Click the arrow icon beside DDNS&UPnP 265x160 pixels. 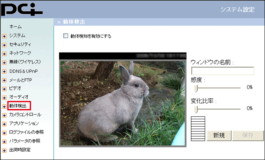coord(4,71)
